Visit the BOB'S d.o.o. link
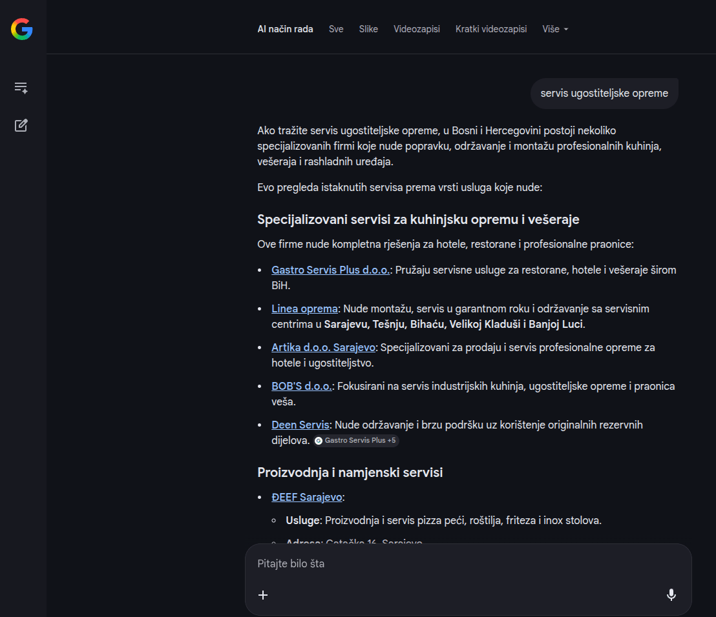The height and width of the screenshot is (617, 716). click(x=301, y=386)
